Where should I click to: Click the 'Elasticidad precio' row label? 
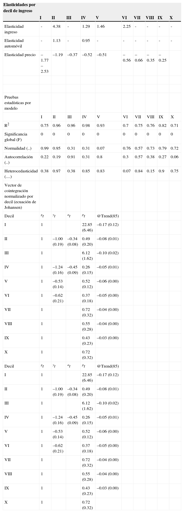click(20, 55)
